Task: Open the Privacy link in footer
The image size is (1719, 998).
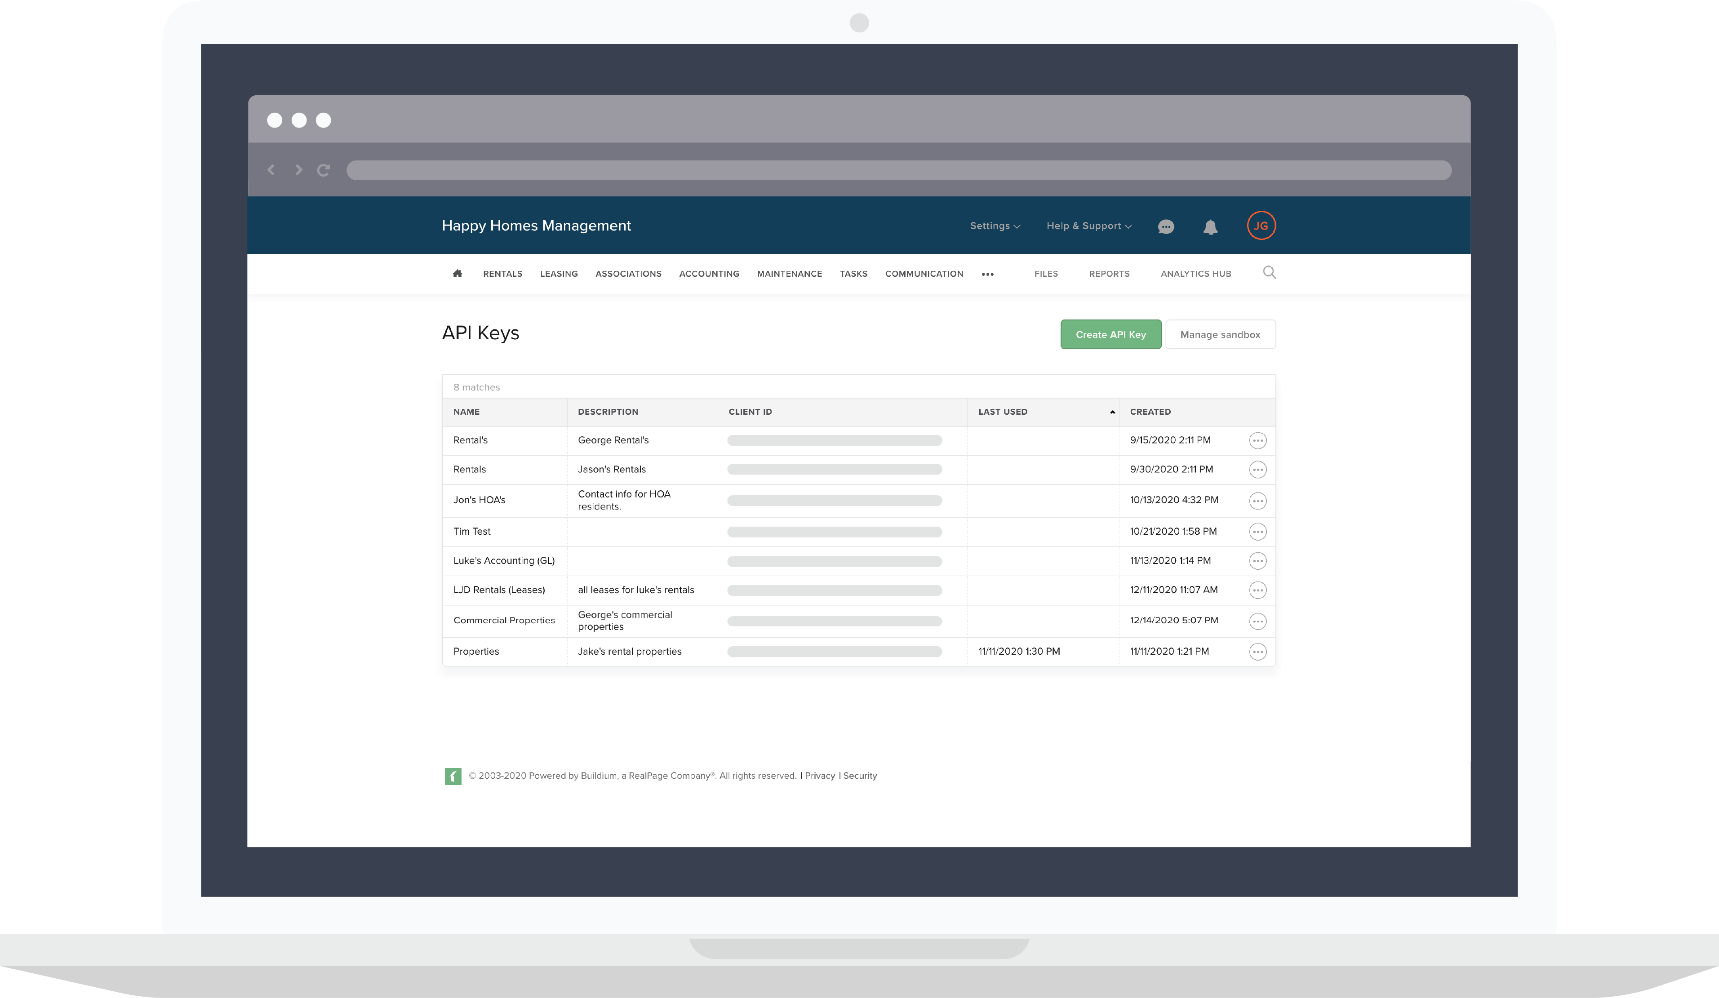Action: [819, 776]
